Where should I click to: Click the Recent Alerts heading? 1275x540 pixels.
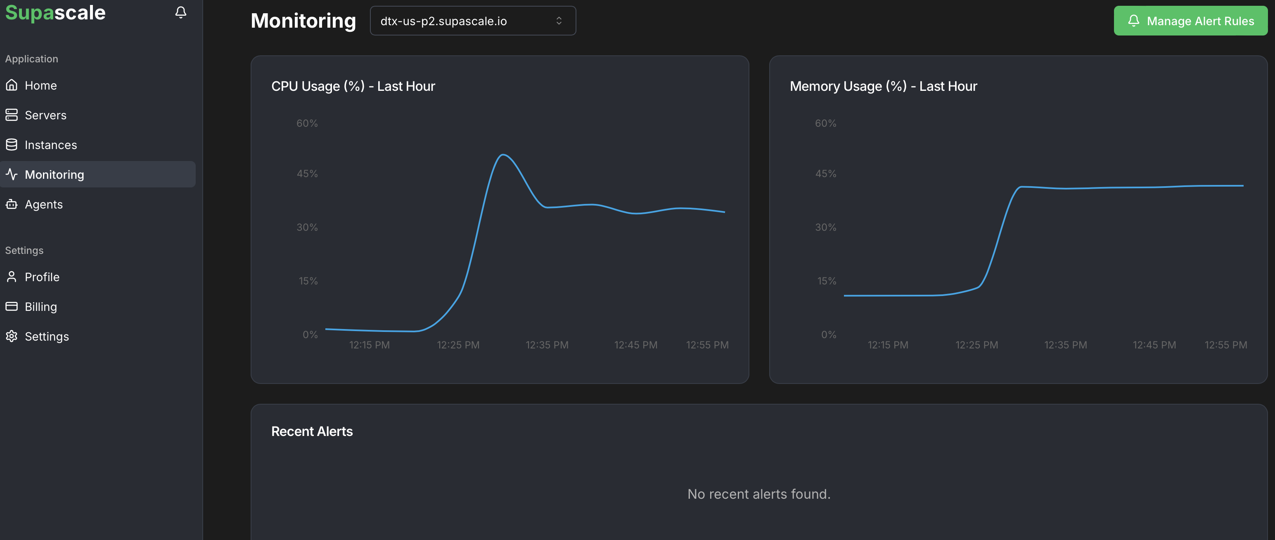click(x=312, y=431)
